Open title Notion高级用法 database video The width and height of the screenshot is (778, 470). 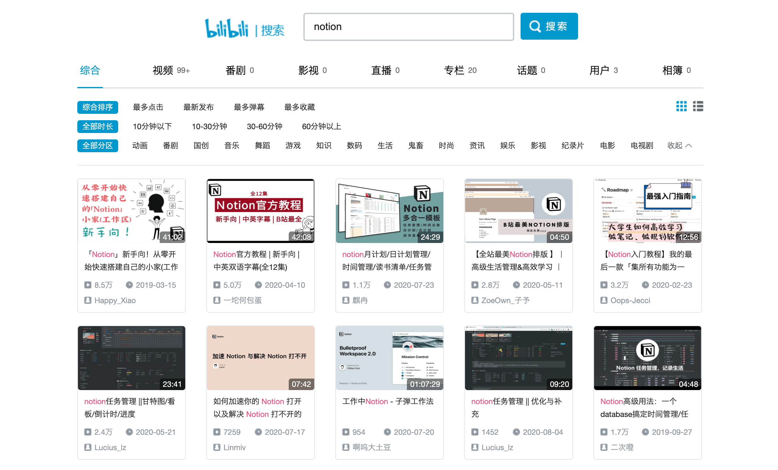click(645, 408)
